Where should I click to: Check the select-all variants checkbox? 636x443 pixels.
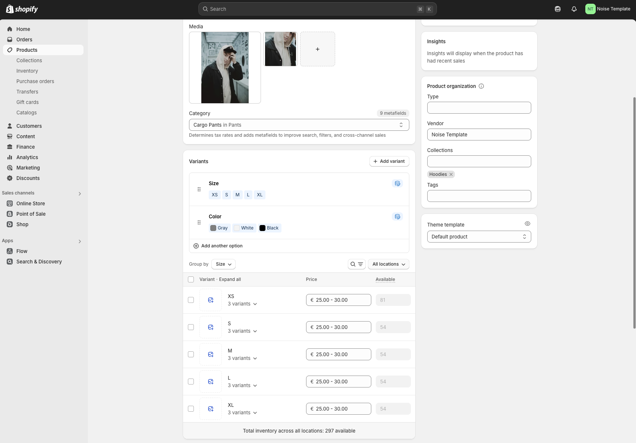tap(191, 279)
